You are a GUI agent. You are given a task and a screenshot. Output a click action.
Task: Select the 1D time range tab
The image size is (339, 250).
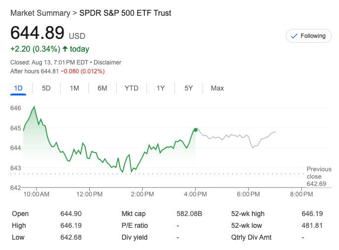(18, 88)
